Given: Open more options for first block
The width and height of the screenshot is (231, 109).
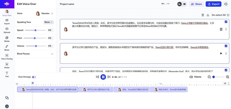Looking at the screenshot, I should click(226, 29).
